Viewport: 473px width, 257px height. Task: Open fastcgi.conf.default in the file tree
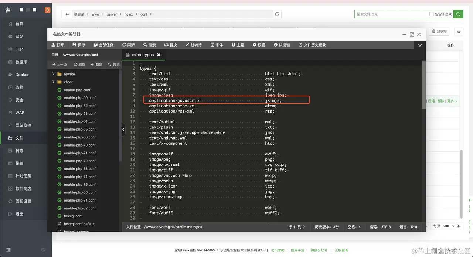click(79, 224)
